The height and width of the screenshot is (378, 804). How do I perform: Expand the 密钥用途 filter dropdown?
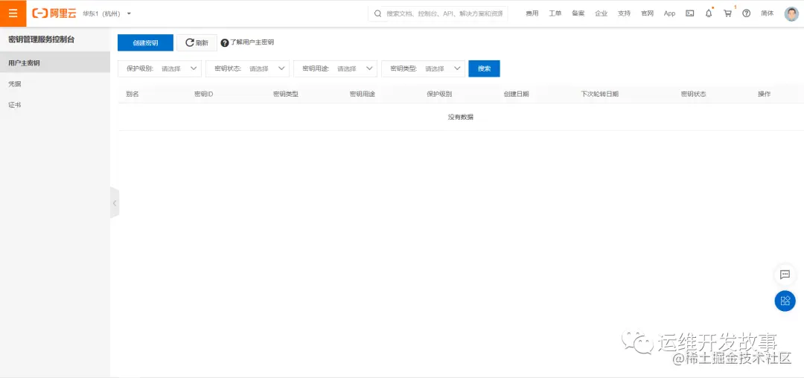[x=335, y=68]
